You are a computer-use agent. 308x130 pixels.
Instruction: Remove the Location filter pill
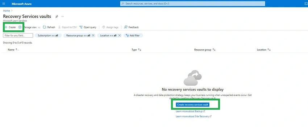[119, 35]
